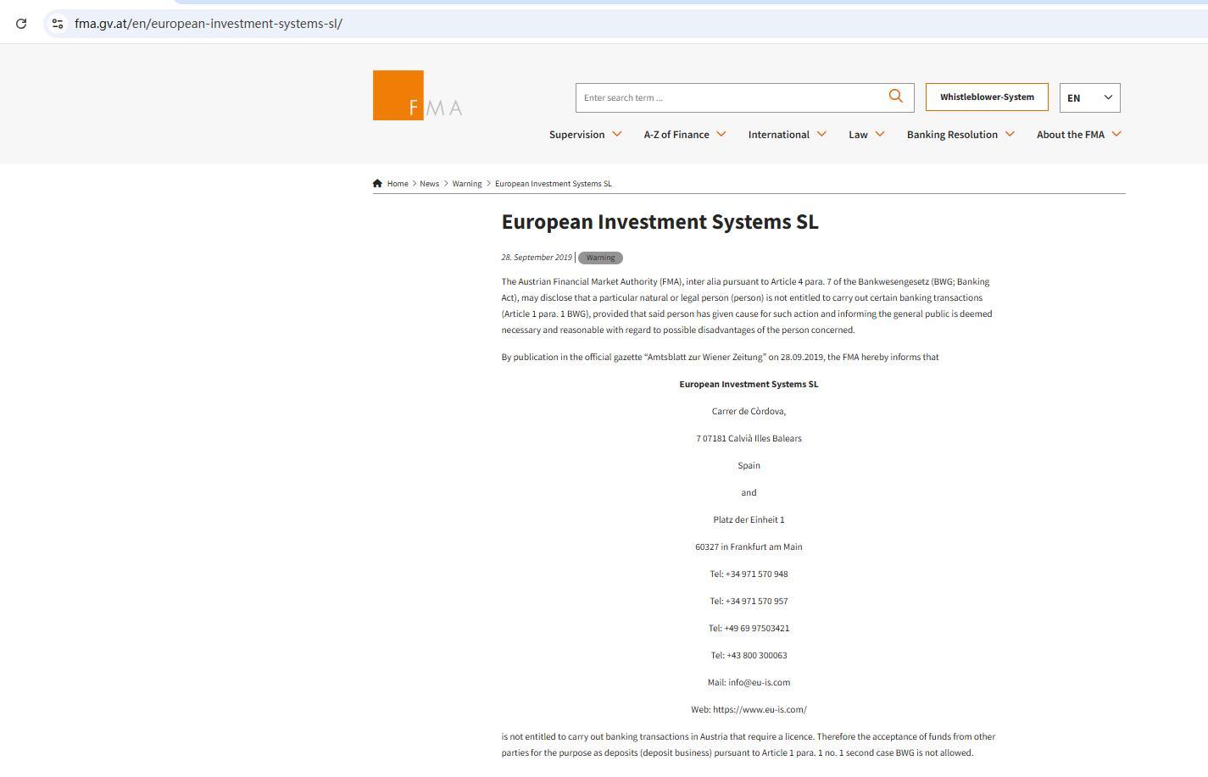Expand the Supervision menu chevron
Screen dimensions: 1208x777
click(x=617, y=134)
